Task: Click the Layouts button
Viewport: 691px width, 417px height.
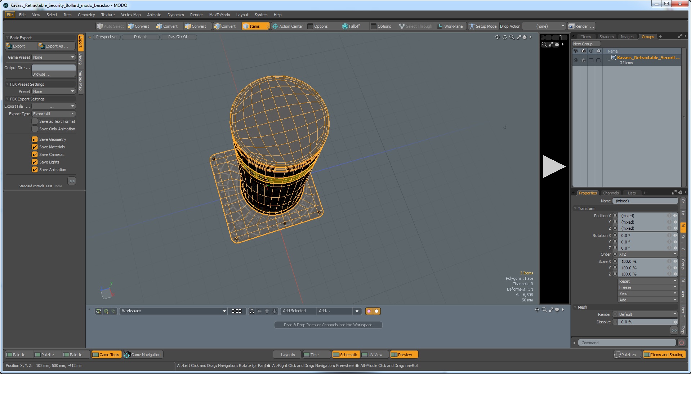Action: (x=287, y=355)
